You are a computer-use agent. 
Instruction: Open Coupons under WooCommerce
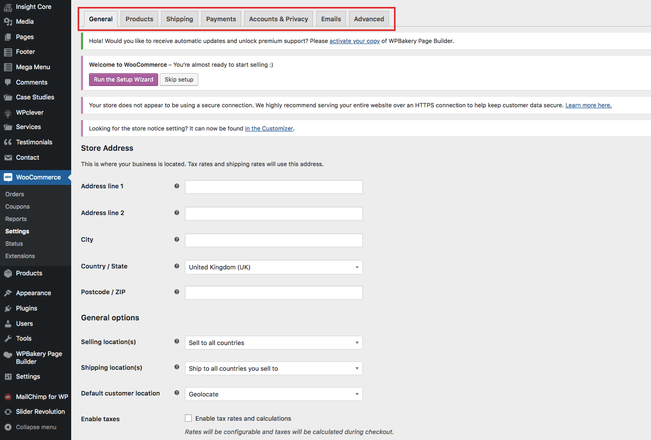point(17,207)
